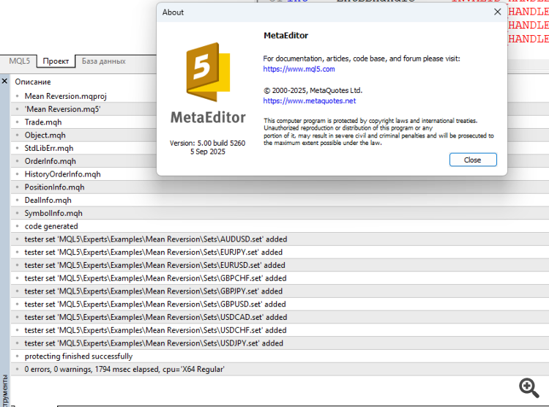Image resolution: width=549 pixels, height=407 pixels.
Task: Click the Описание column header
Action: (33, 81)
